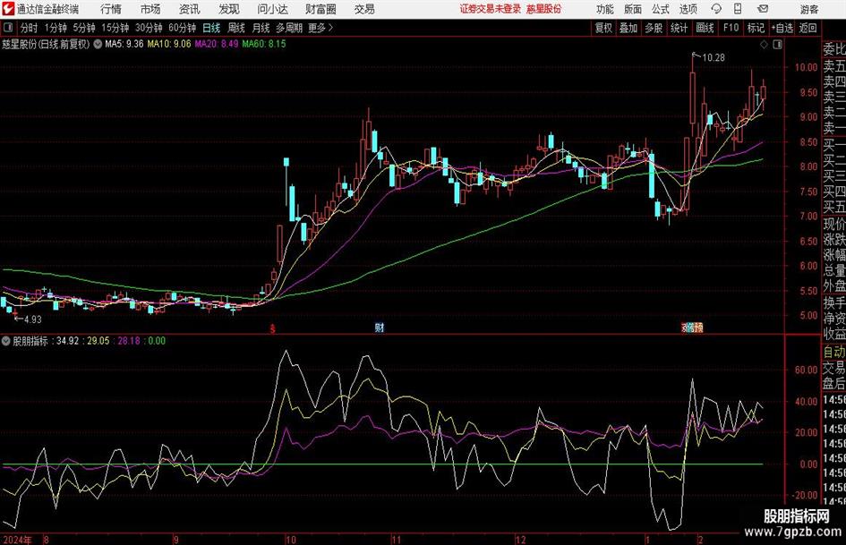Image resolution: width=846 pixels, height=545 pixels.
Task: Click the blue 财 marker on chart
Action: tap(380, 328)
